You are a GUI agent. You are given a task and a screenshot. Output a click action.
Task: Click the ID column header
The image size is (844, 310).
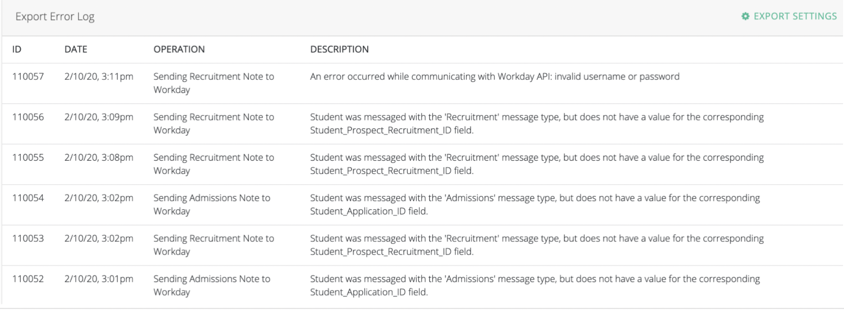(17, 49)
